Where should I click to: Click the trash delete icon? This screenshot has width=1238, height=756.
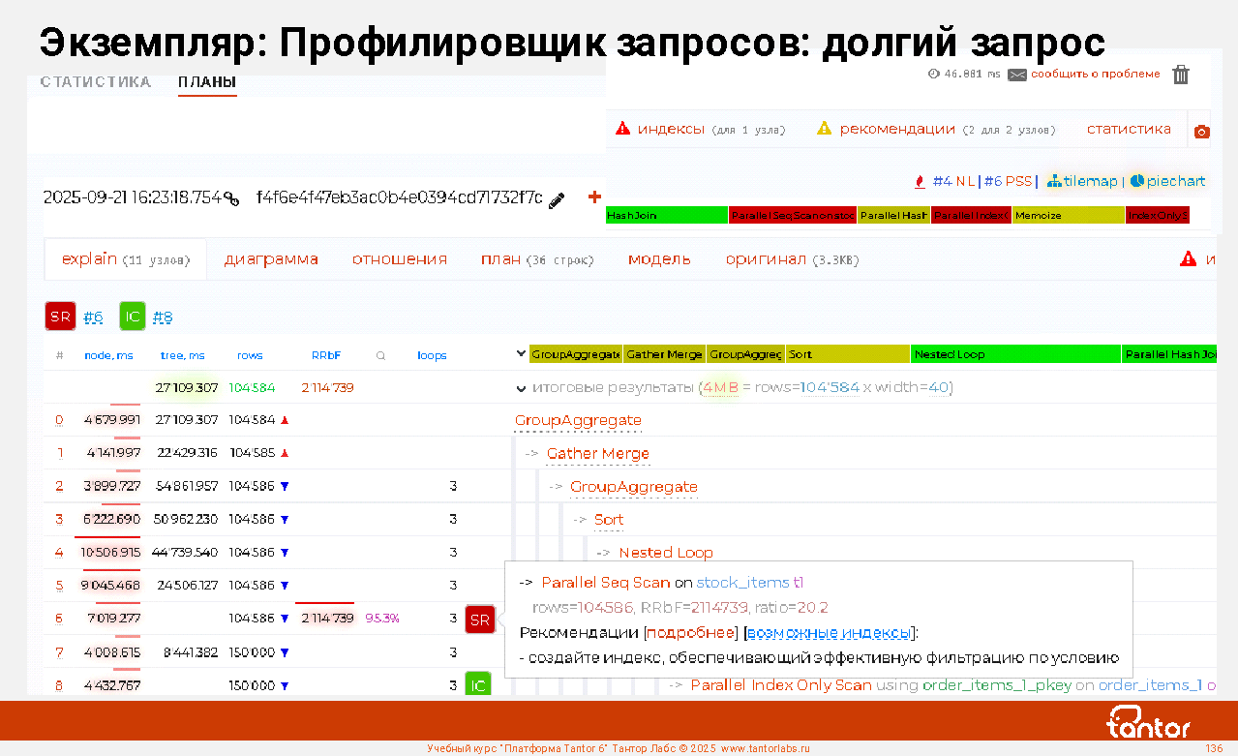pyautogui.click(x=1180, y=75)
